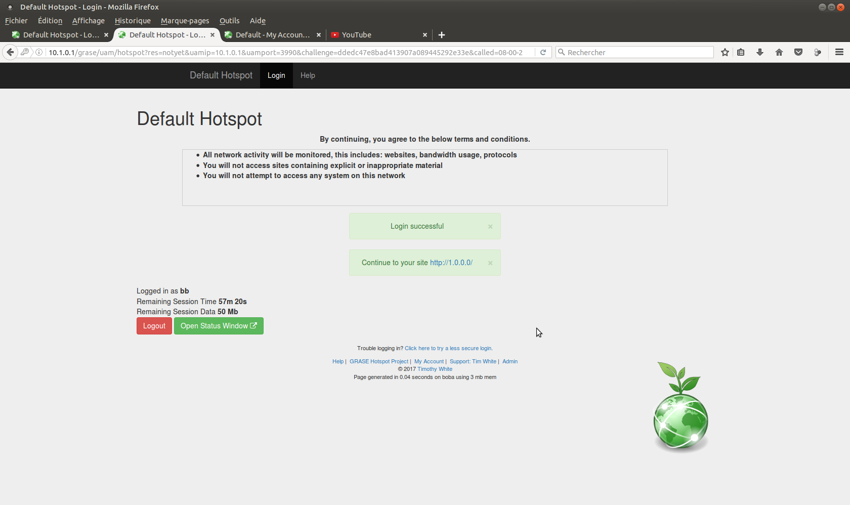Open the Historique menu

pyautogui.click(x=133, y=21)
